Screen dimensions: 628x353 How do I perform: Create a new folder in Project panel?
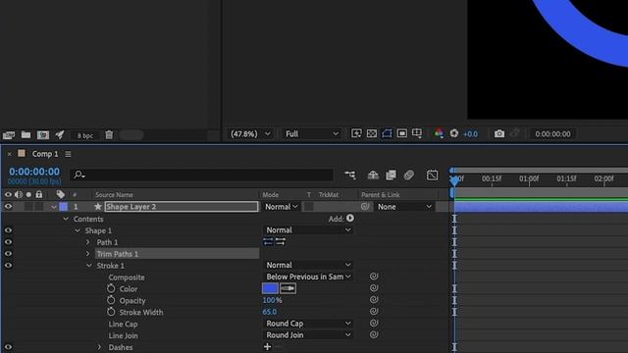[x=26, y=135]
